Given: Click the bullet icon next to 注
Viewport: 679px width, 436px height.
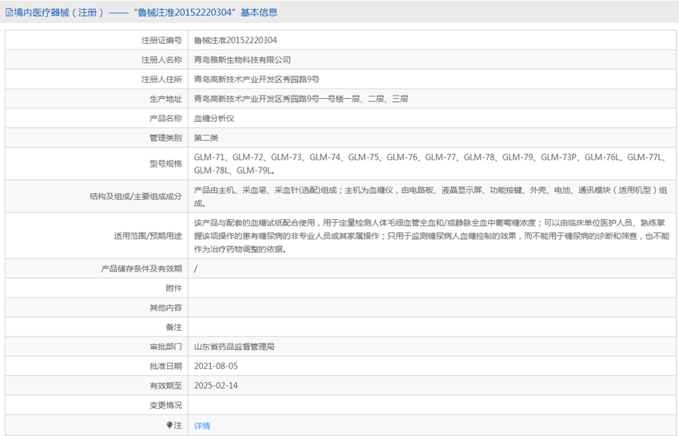Looking at the screenshot, I should pyautogui.click(x=169, y=425).
